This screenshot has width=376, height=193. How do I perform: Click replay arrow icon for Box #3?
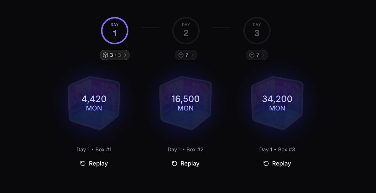tap(266, 164)
